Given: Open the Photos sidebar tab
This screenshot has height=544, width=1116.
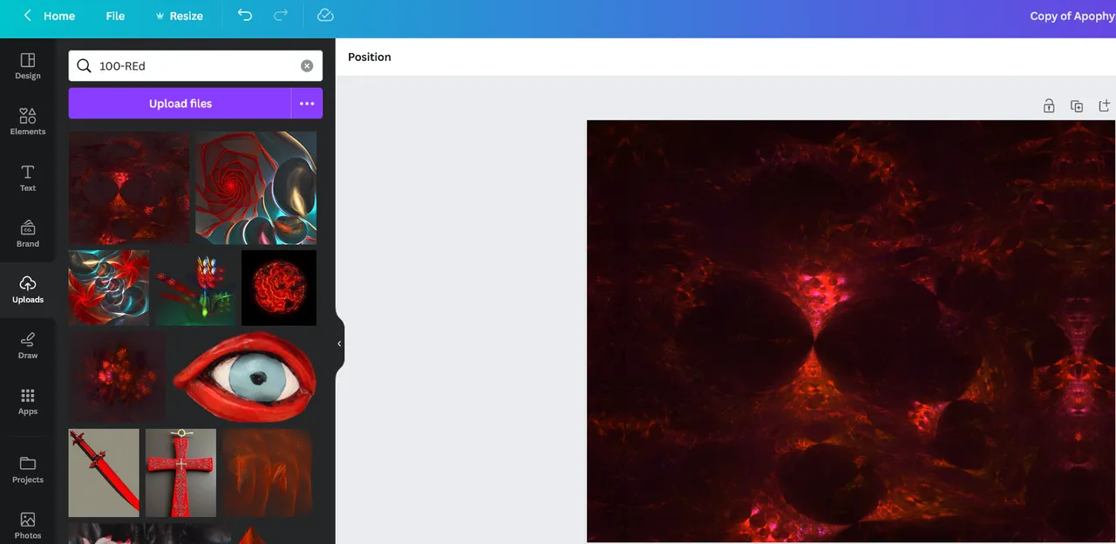Looking at the screenshot, I should pos(28,526).
